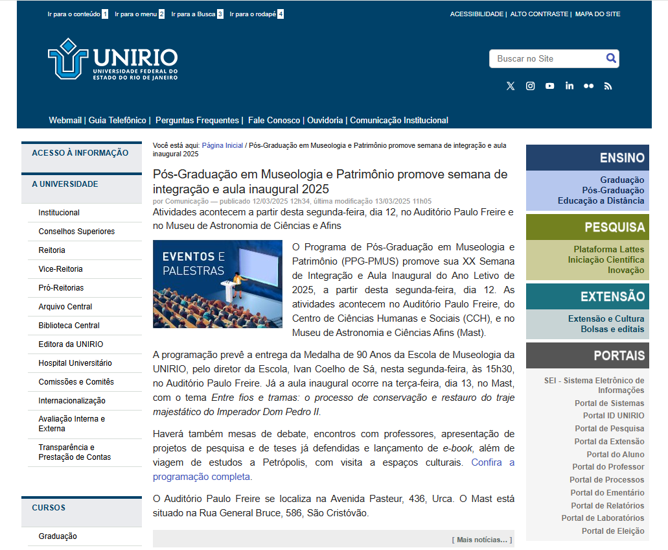Open Perguntas Frequentes
Image resolution: width=668 pixels, height=550 pixels.
point(197,120)
